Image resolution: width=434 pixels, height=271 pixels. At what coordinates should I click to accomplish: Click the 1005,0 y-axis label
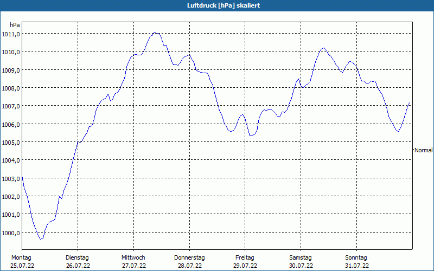tap(11, 143)
